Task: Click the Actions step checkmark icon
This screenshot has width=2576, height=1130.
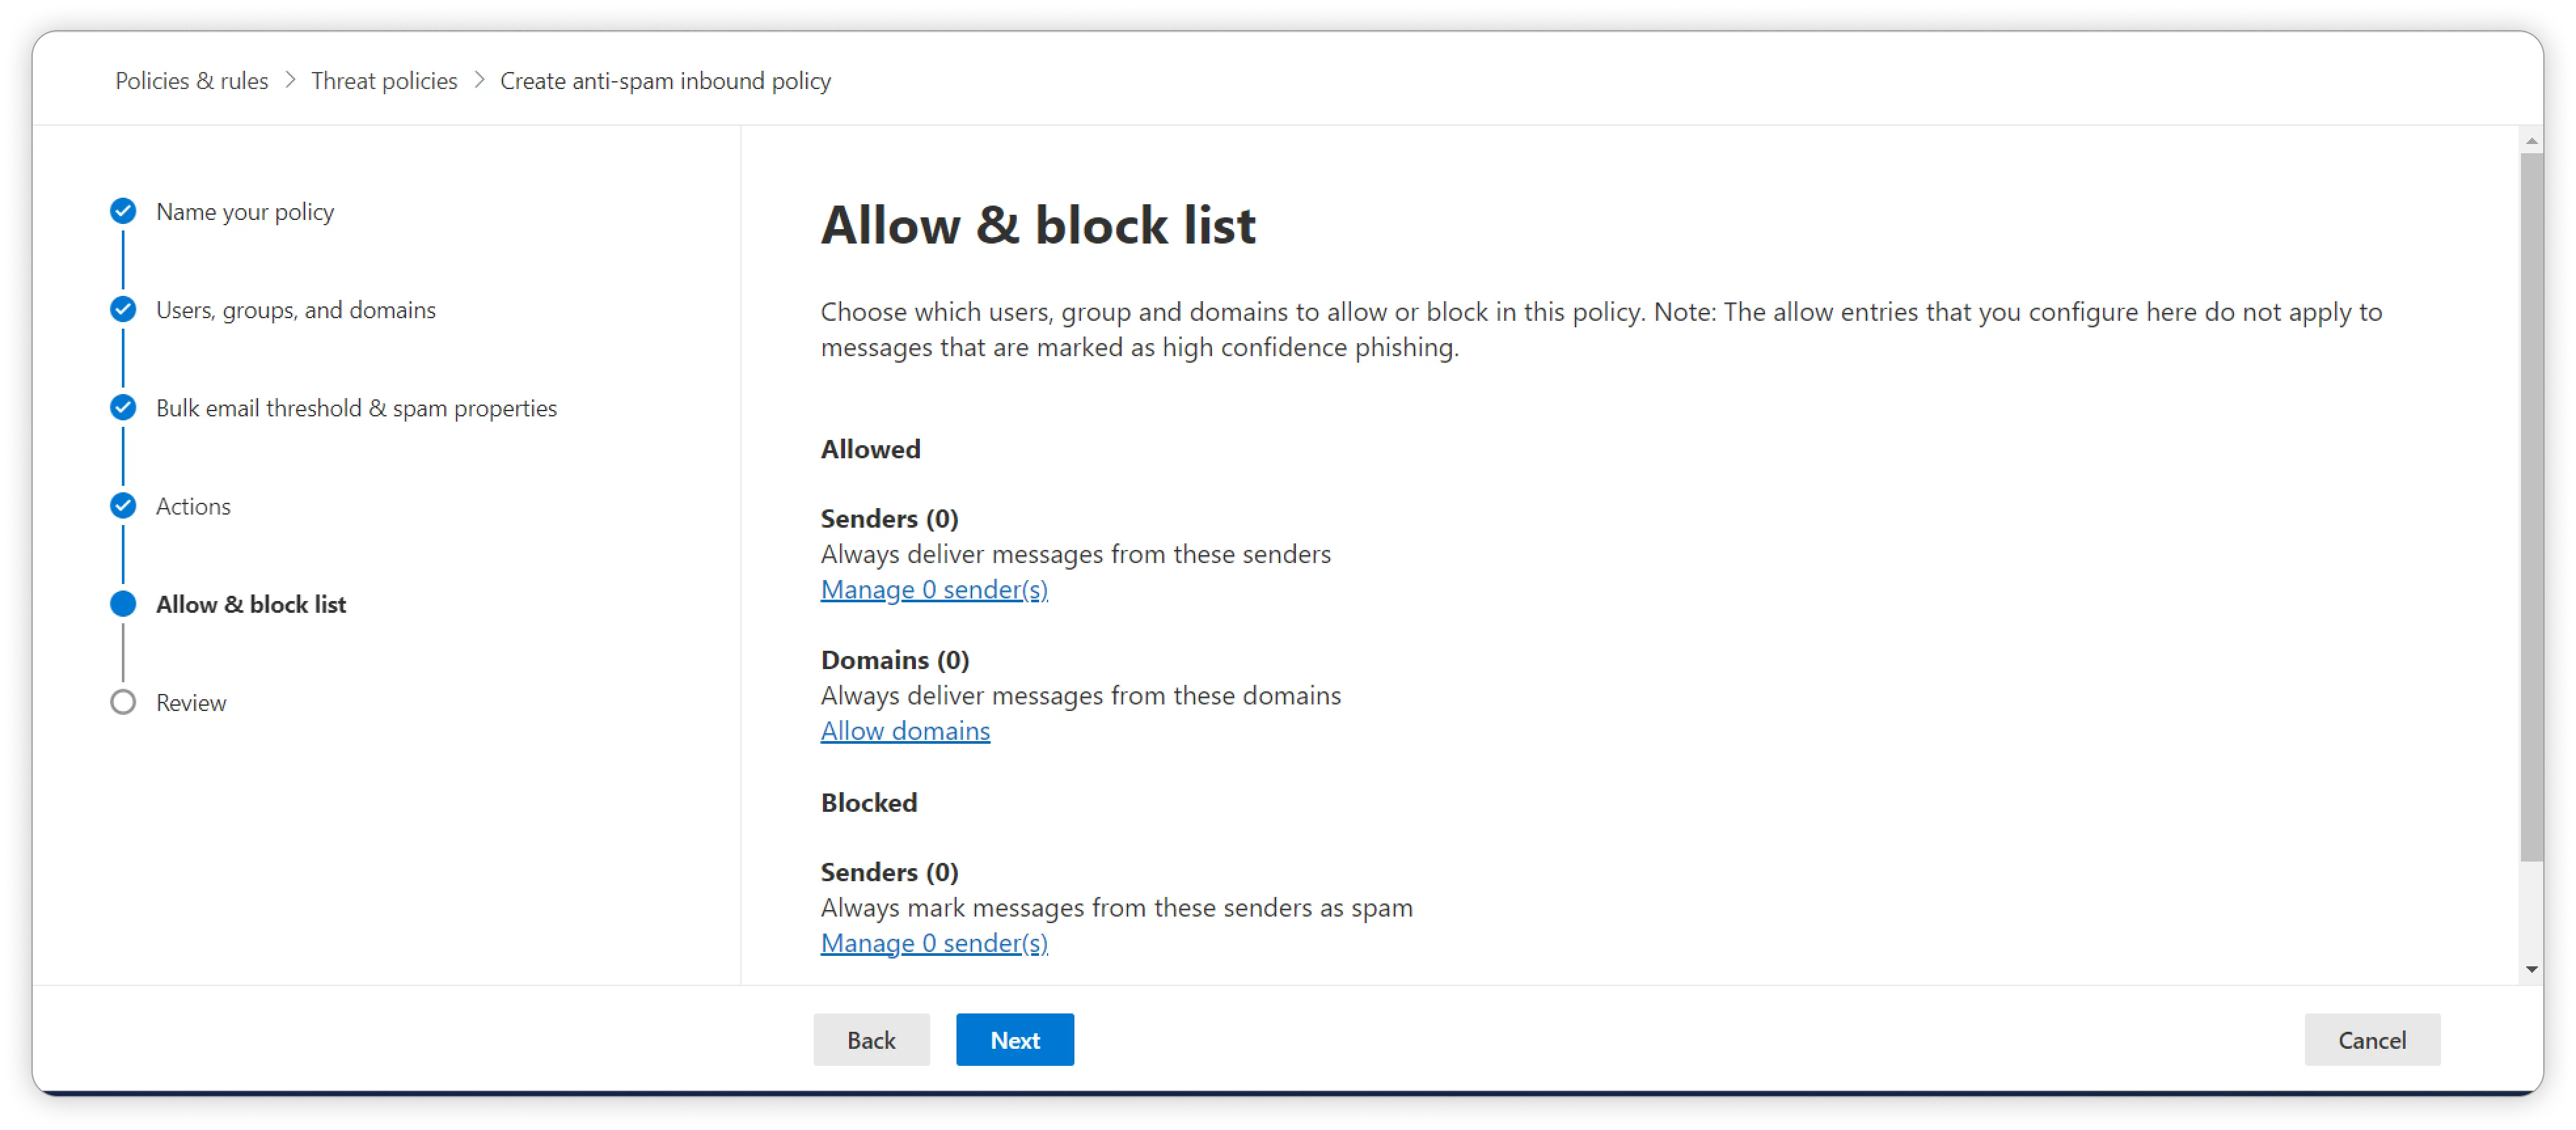Action: [x=123, y=505]
